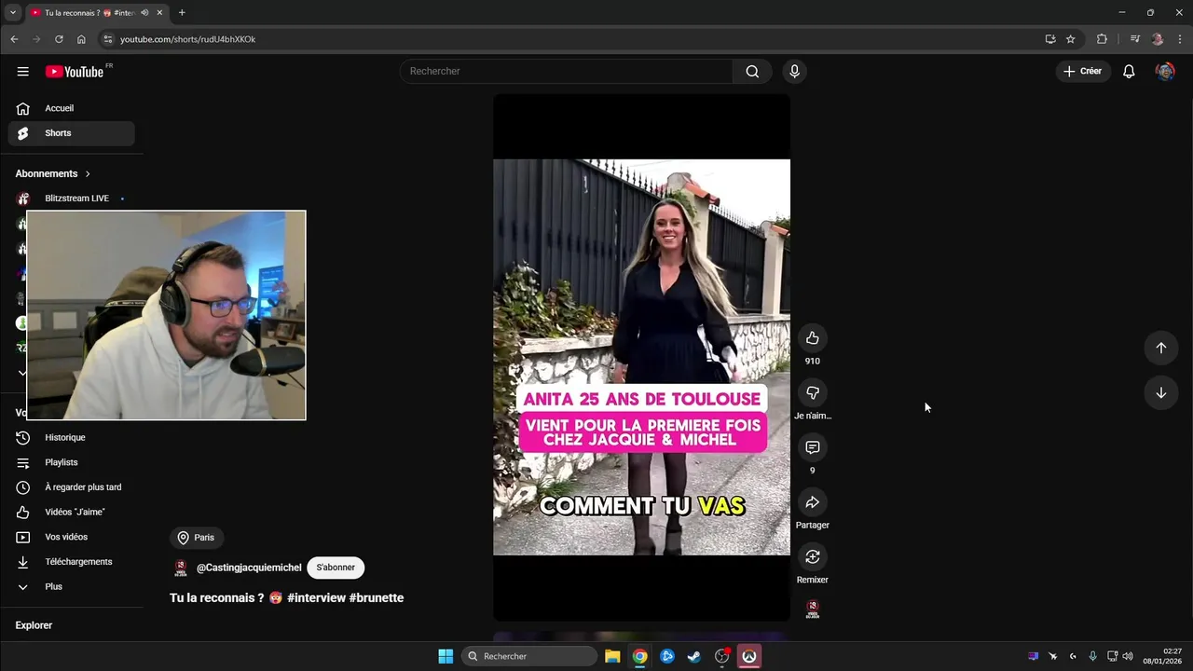Screen dimensions: 1193x671
Task: Go to the previous Short with up arrow
Action: (x=1161, y=348)
